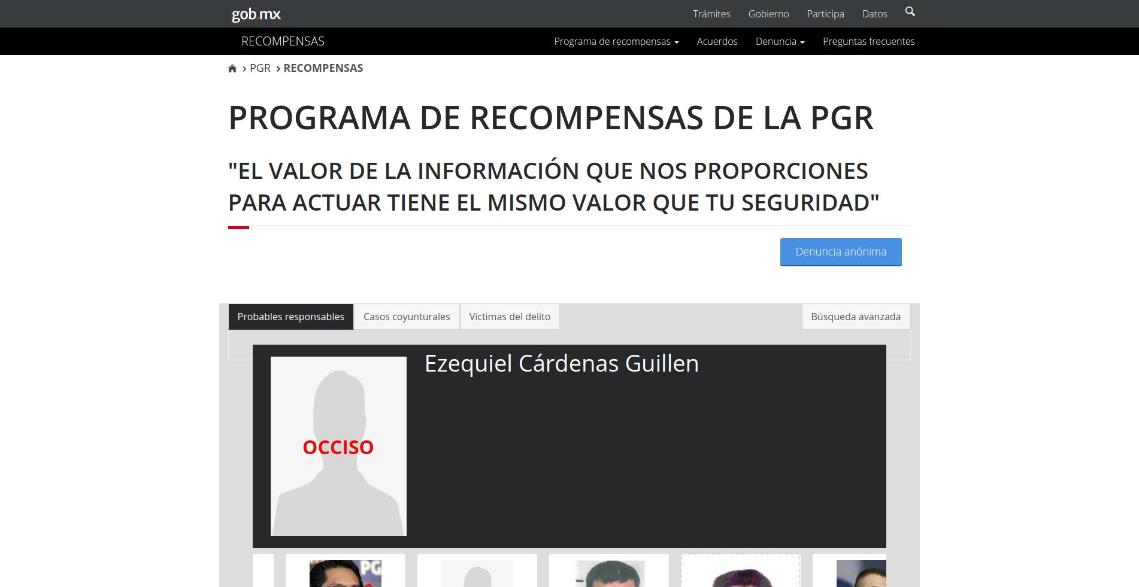Image resolution: width=1139 pixels, height=587 pixels.
Task: Expand Programa de recompensas dropdown
Action: click(x=616, y=41)
